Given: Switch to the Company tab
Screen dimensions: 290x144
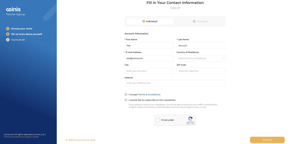Looking at the screenshot, I should [200, 21].
